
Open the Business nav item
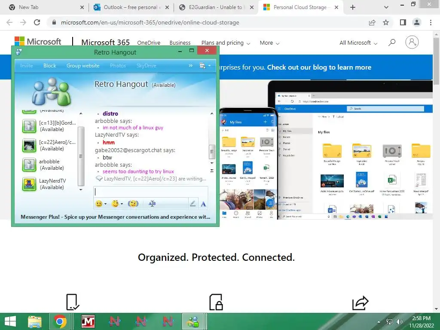click(x=180, y=43)
